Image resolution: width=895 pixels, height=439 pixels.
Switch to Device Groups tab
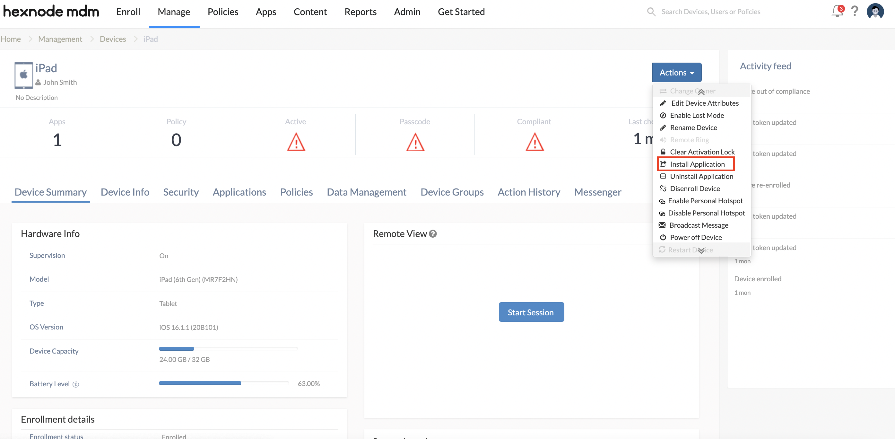coord(452,192)
